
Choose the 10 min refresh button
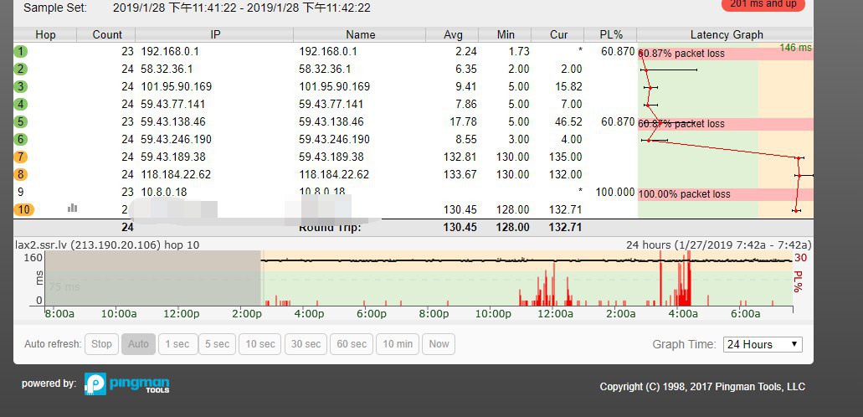click(x=398, y=344)
